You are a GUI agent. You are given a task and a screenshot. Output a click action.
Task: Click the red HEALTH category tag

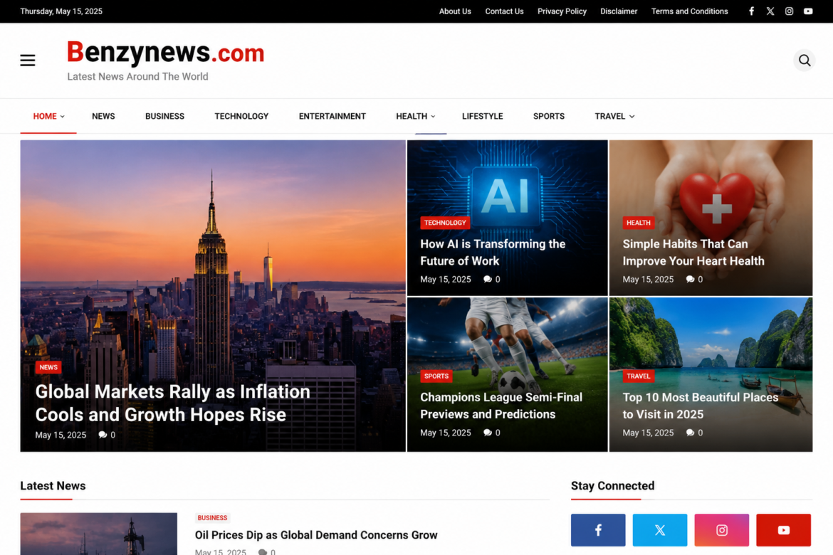pos(638,223)
